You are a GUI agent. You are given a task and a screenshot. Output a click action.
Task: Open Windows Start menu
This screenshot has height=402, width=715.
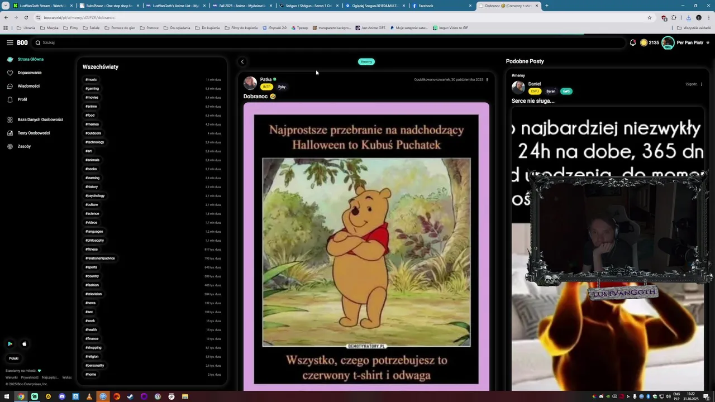[x=7, y=396]
